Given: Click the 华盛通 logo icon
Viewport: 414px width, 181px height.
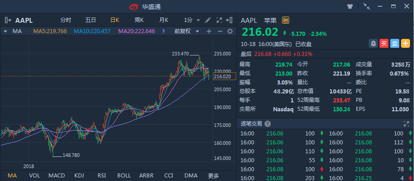Looking at the screenshot, I should [134, 7].
